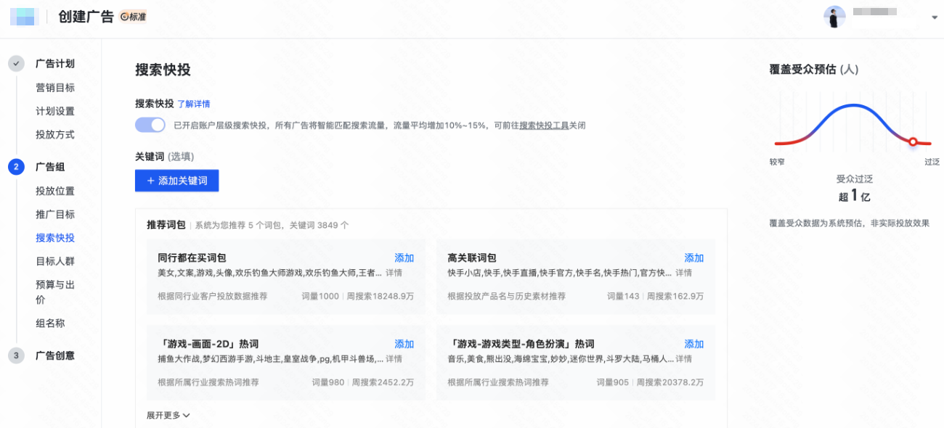Open the user avatar menu at top right

(835, 16)
